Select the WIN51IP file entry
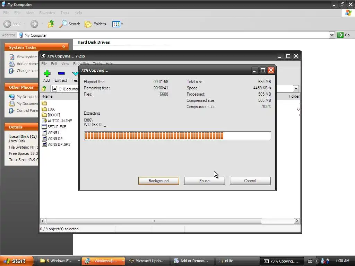The height and width of the screenshot is (266, 355). (x=52, y=139)
